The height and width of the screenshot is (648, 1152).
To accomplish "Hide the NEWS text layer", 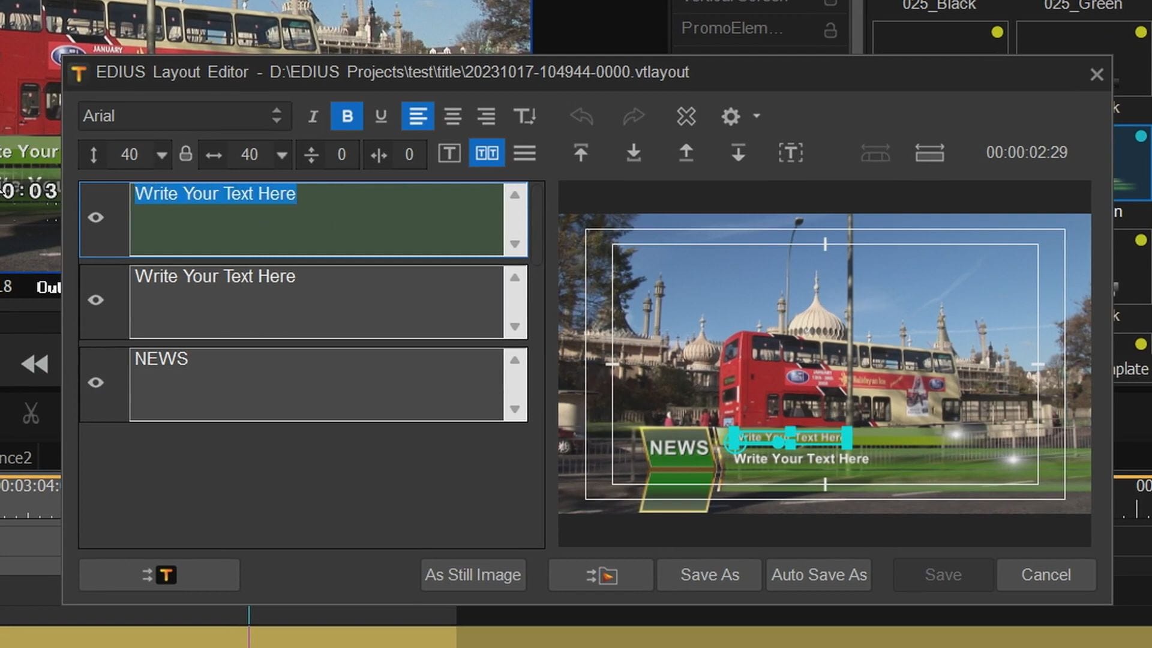I will point(96,383).
